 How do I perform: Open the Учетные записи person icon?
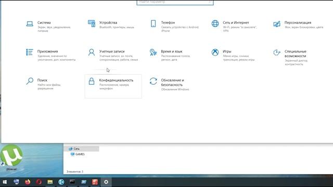click(x=92, y=52)
